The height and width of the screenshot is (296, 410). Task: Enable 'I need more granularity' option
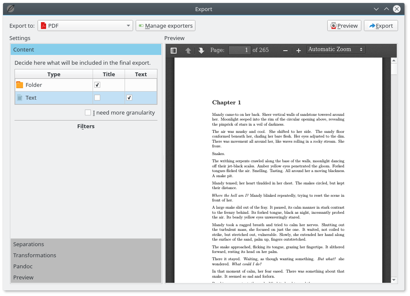pyautogui.click(x=88, y=113)
